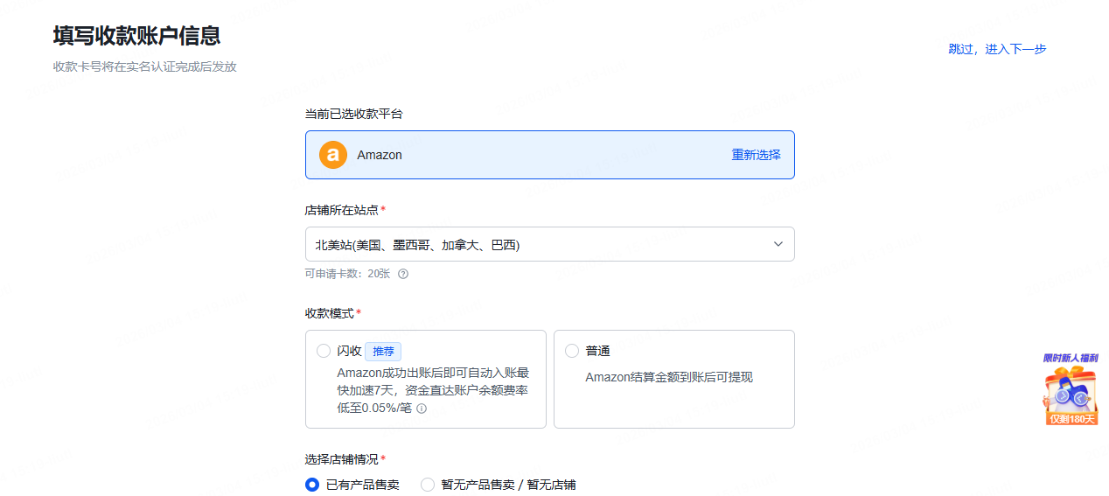This screenshot has height=496, width=1109.
Task: Click the 填写收款账户信息 page heading
Action: (x=136, y=36)
